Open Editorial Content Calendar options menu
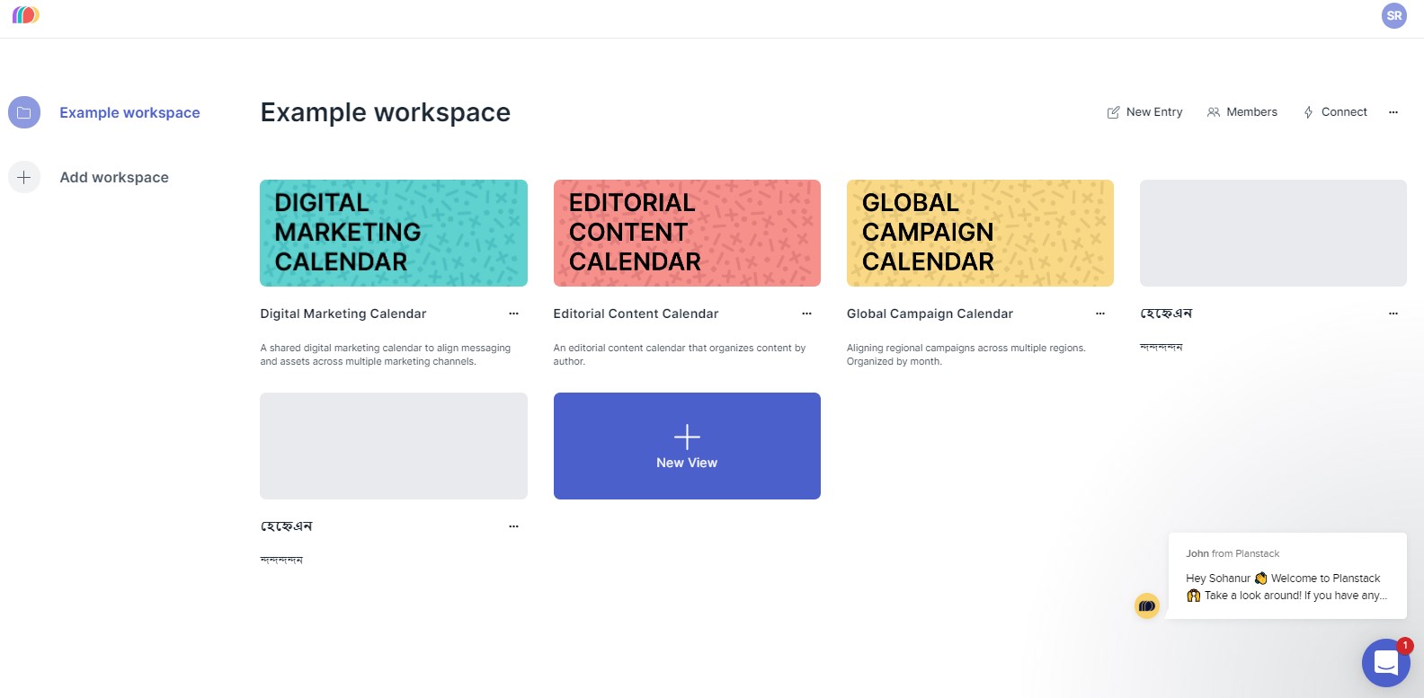The image size is (1424, 698). 806,314
